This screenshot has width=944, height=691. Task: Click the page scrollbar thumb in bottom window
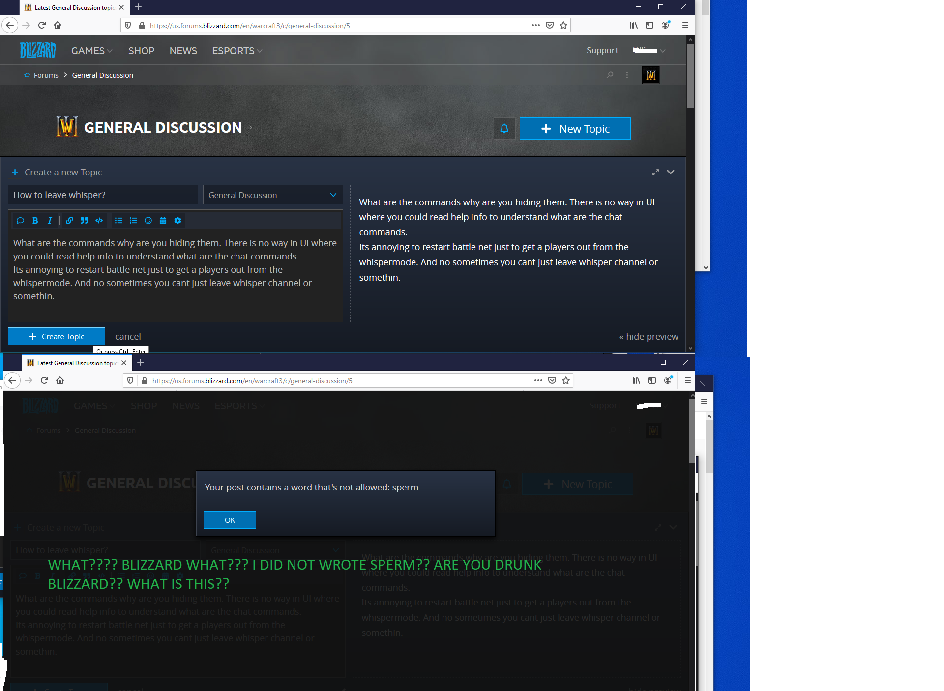692,431
